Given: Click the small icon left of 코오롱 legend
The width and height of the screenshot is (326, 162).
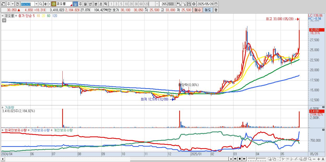Looking at the screenshot, I should [x=2, y=16].
